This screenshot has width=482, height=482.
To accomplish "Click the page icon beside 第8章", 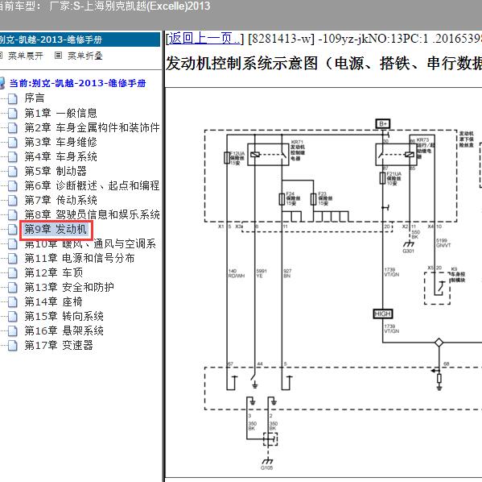I will pyautogui.click(x=13, y=214).
